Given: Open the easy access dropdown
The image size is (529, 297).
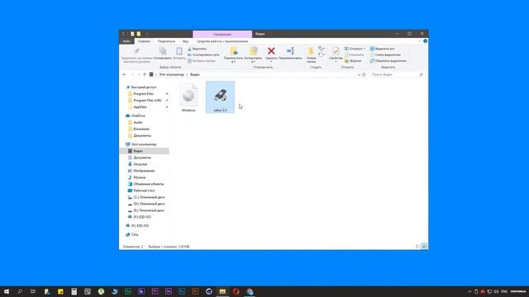Looking at the screenshot, I should 322,55.
